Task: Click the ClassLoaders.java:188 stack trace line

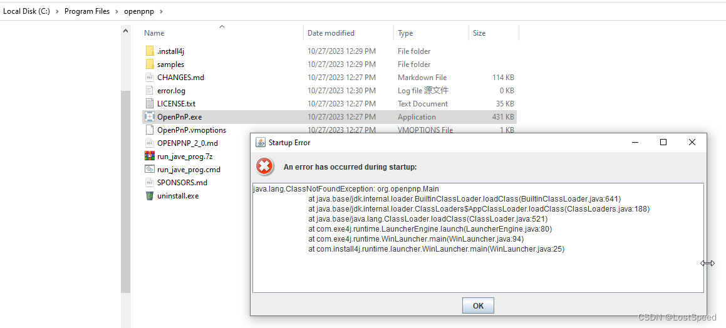Action: pos(479,209)
